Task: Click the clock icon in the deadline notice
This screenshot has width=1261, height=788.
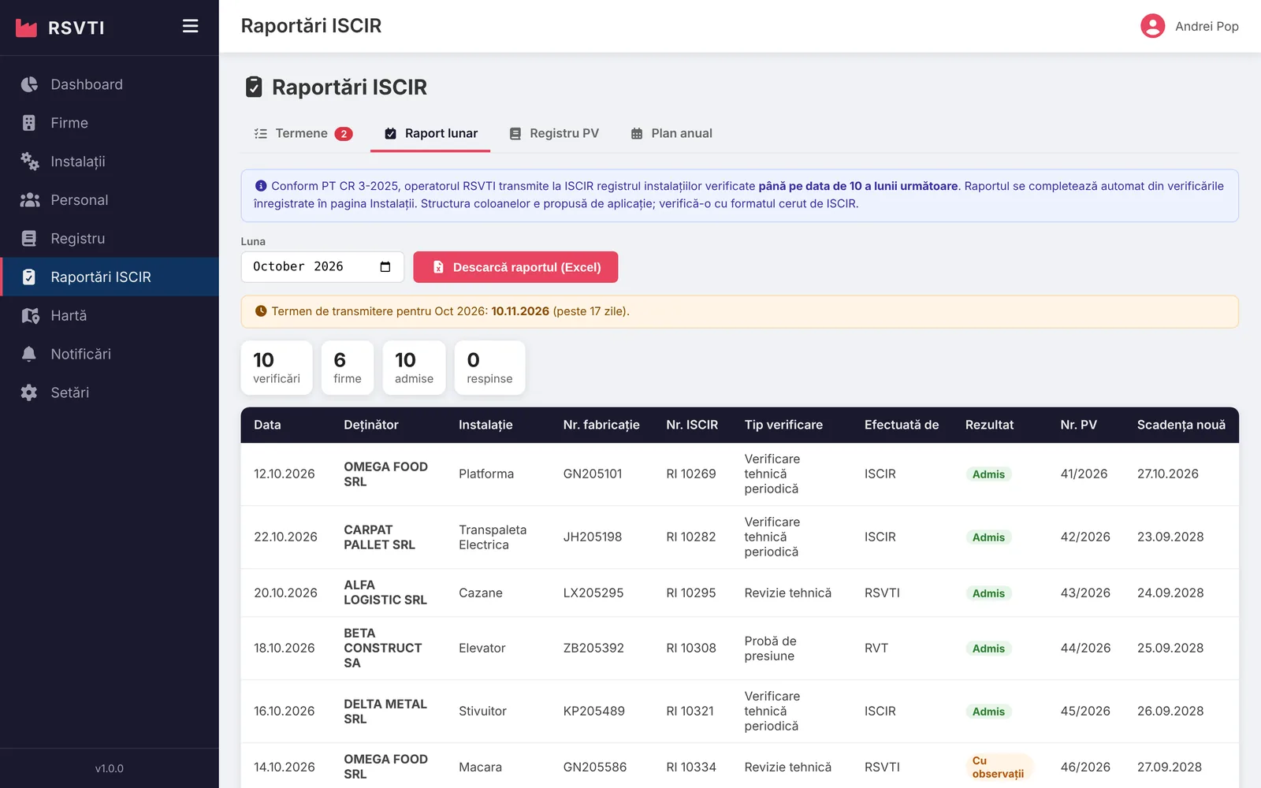Action: (x=261, y=311)
